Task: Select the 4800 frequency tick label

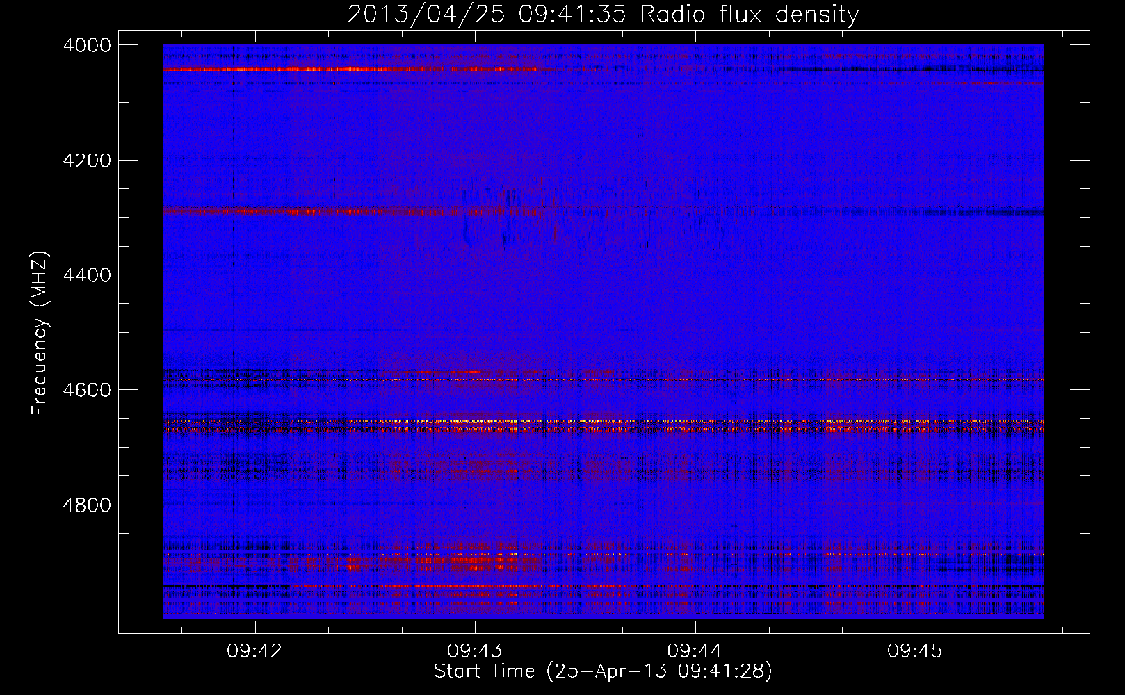Action: pos(87,505)
